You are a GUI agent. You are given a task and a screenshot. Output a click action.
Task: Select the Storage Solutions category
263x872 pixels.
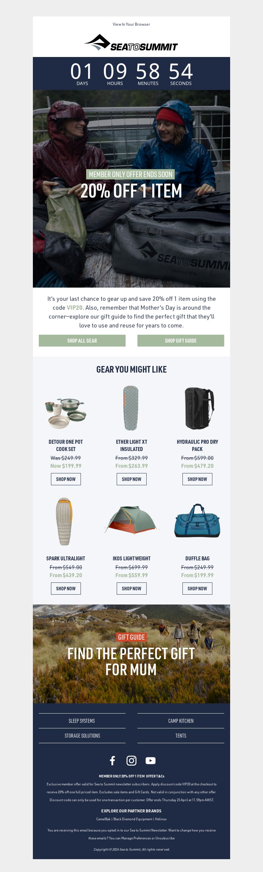[x=82, y=736]
